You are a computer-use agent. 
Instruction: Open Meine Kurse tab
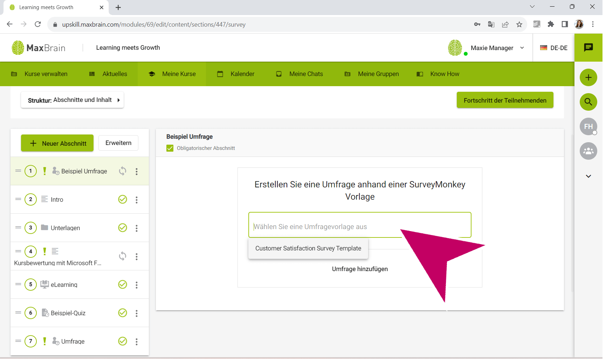[172, 74]
